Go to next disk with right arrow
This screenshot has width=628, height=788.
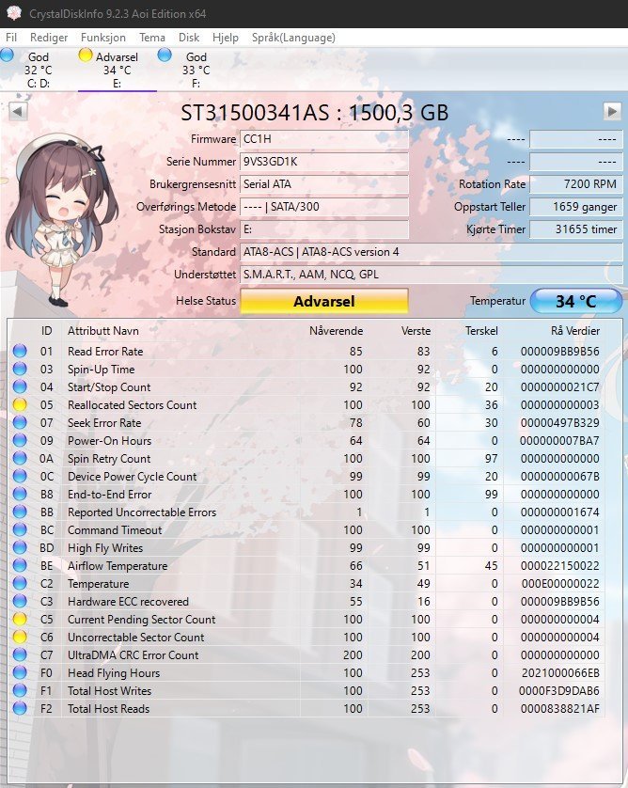(612, 111)
